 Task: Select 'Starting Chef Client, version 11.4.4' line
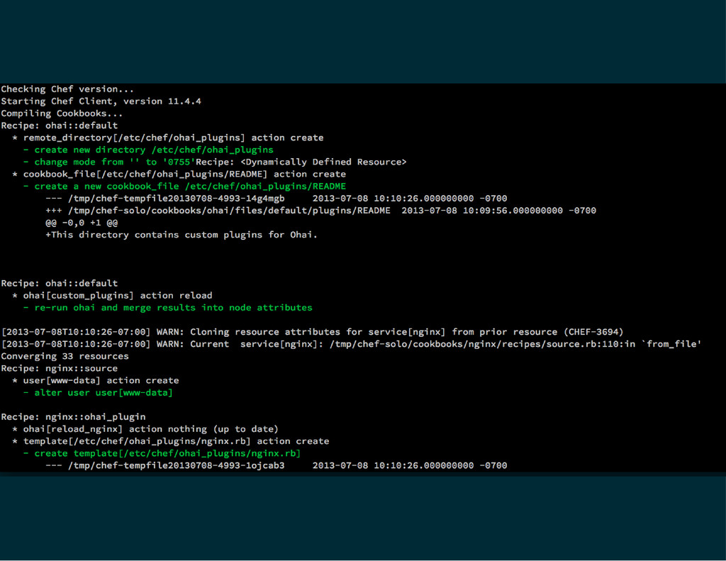pyautogui.click(x=101, y=101)
